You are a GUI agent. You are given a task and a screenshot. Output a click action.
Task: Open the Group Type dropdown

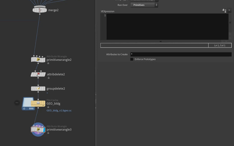[144, 0]
